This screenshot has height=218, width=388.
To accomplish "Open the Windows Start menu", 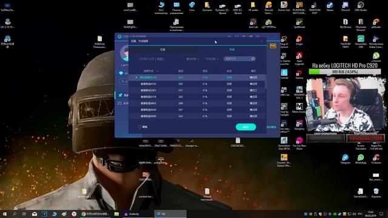I will (x=5, y=214).
